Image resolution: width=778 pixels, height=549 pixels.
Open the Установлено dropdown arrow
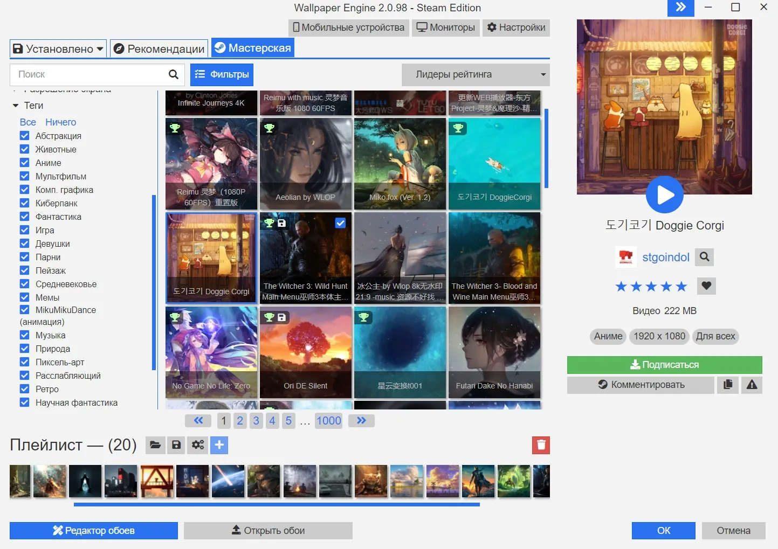point(100,49)
